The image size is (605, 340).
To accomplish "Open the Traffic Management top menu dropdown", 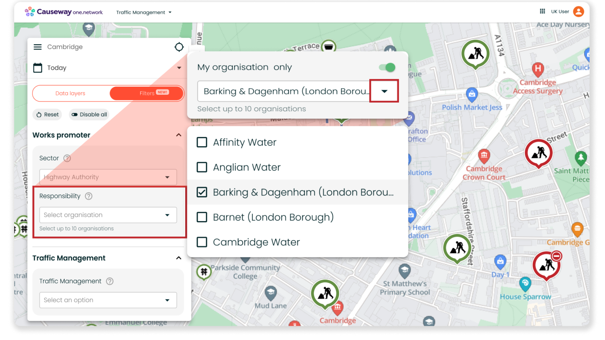I will click(x=144, y=13).
